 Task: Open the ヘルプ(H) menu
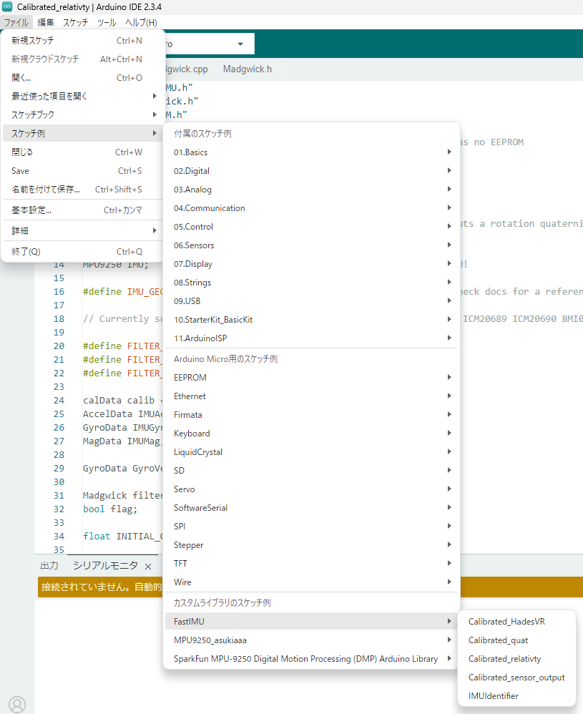141,22
